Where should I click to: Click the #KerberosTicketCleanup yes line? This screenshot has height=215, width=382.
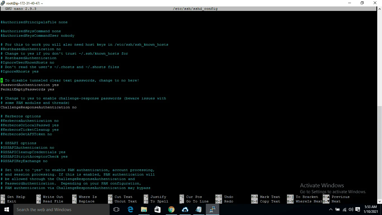30,130
